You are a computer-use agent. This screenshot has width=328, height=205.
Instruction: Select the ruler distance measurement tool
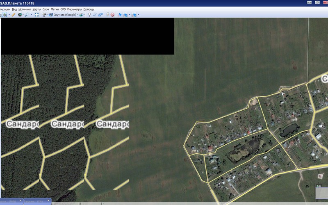[x=13, y=14]
